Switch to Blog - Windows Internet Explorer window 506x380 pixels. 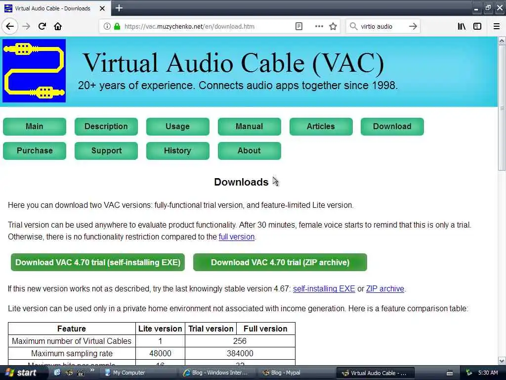click(217, 373)
